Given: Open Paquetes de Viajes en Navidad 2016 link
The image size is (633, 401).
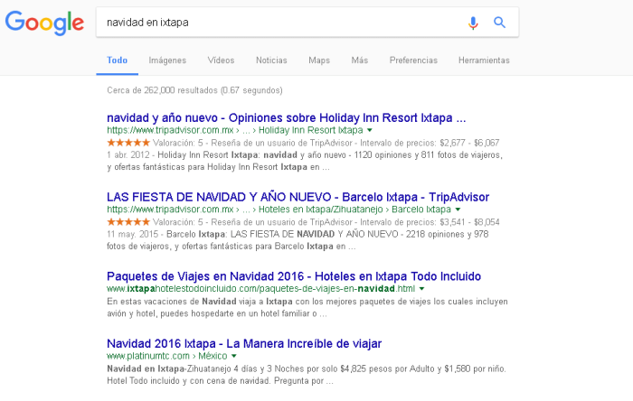Looking at the screenshot, I should click(x=294, y=275).
